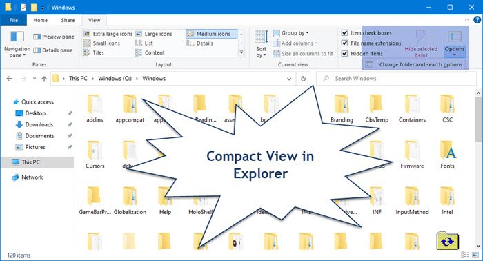
Task: Expand address bar history dropdown
Action: pyautogui.click(x=289, y=79)
